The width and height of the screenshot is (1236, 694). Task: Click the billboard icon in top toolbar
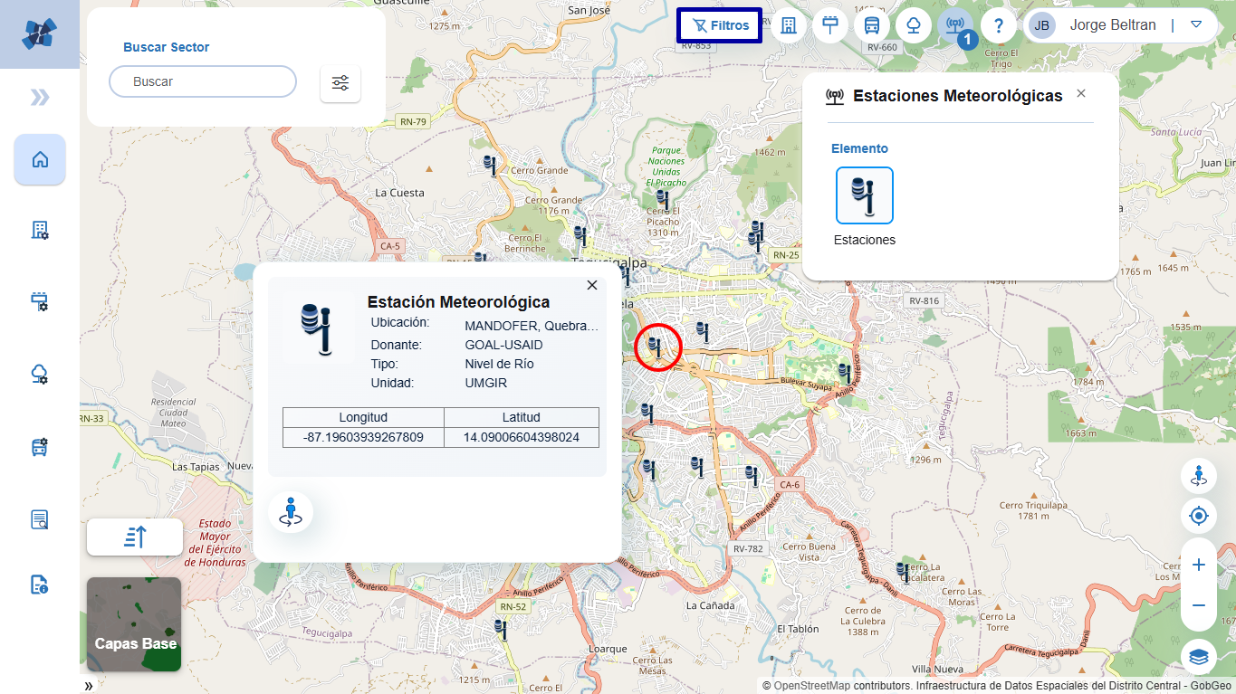click(830, 25)
